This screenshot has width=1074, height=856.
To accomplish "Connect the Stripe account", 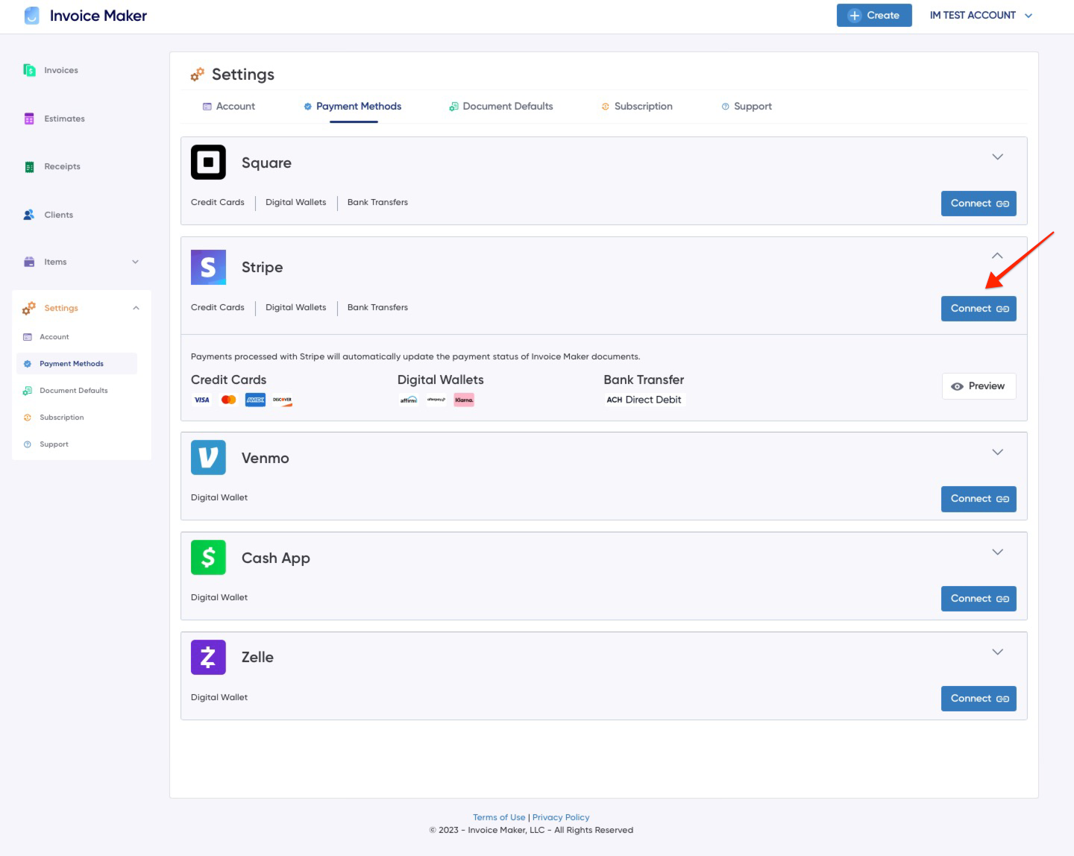I will coord(979,309).
